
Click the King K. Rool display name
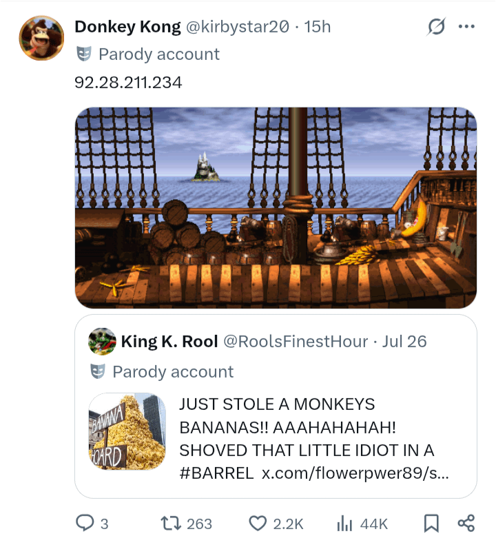(x=169, y=341)
